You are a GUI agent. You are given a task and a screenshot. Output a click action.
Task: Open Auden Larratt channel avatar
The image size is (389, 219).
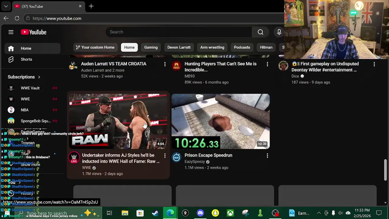pyautogui.click(x=73, y=66)
